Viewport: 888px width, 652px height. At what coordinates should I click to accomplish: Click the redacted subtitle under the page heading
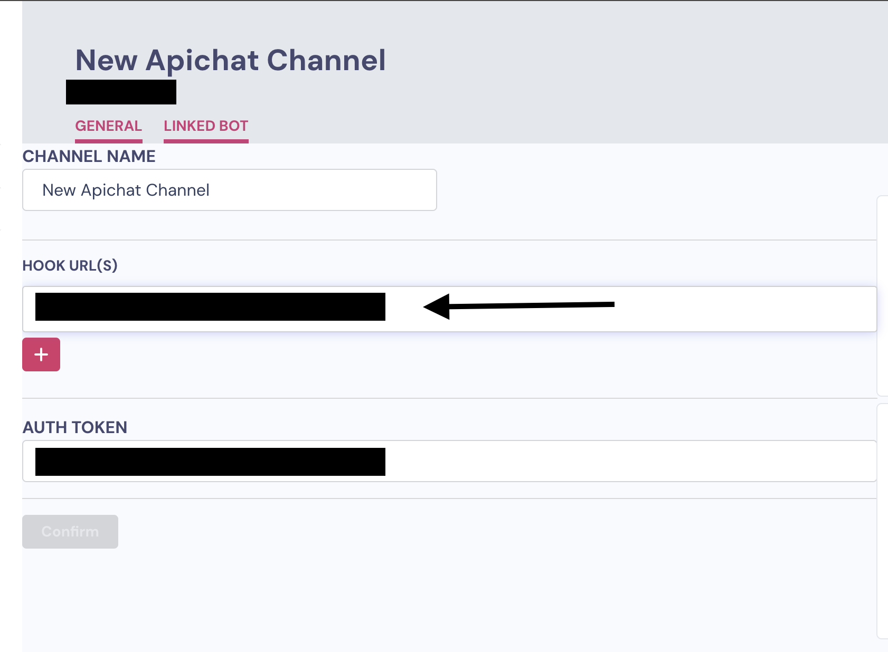[121, 92]
